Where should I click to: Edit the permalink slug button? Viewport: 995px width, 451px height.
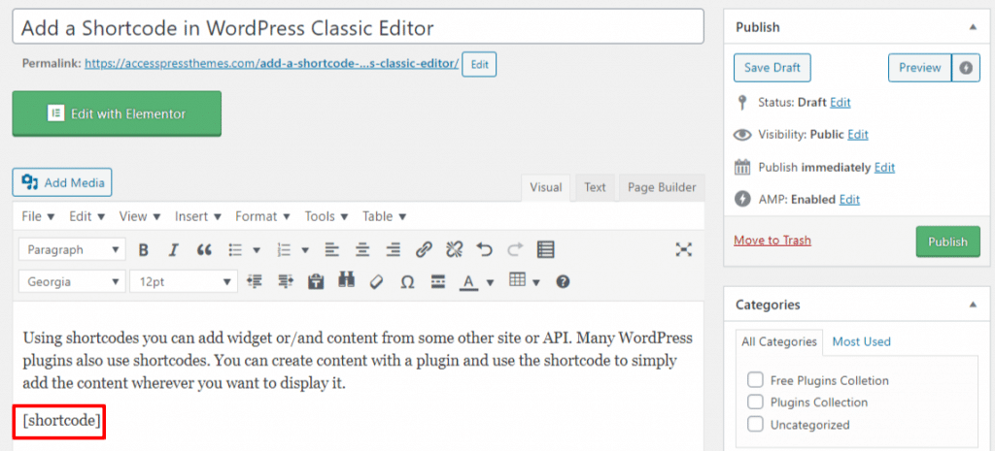click(x=479, y=64)
